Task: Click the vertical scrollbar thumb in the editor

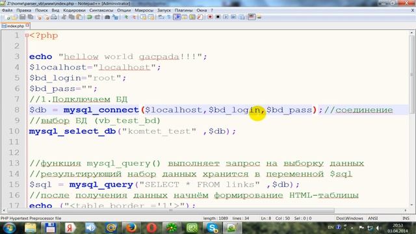Action: (x=411, y=74)
